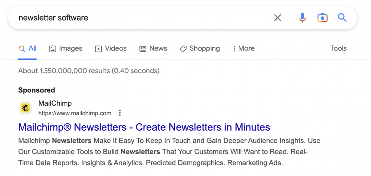The width and height of the screenshot is (371, 176).
Task: Click the Mailchimp ad description text
Action: (x=168, y=152)
